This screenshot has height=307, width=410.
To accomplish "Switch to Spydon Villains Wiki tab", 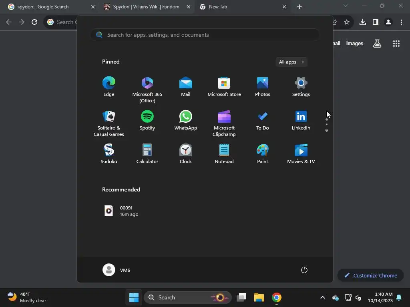I will pyautogui.click(x=147, y=7).
